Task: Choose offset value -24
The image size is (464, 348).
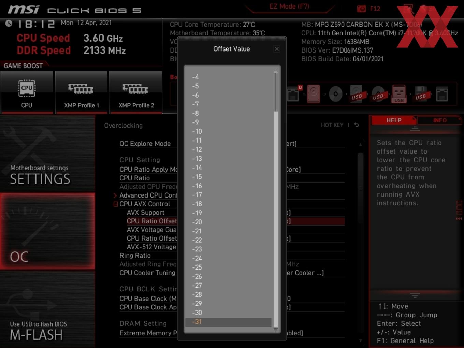Action: [228, 258]
